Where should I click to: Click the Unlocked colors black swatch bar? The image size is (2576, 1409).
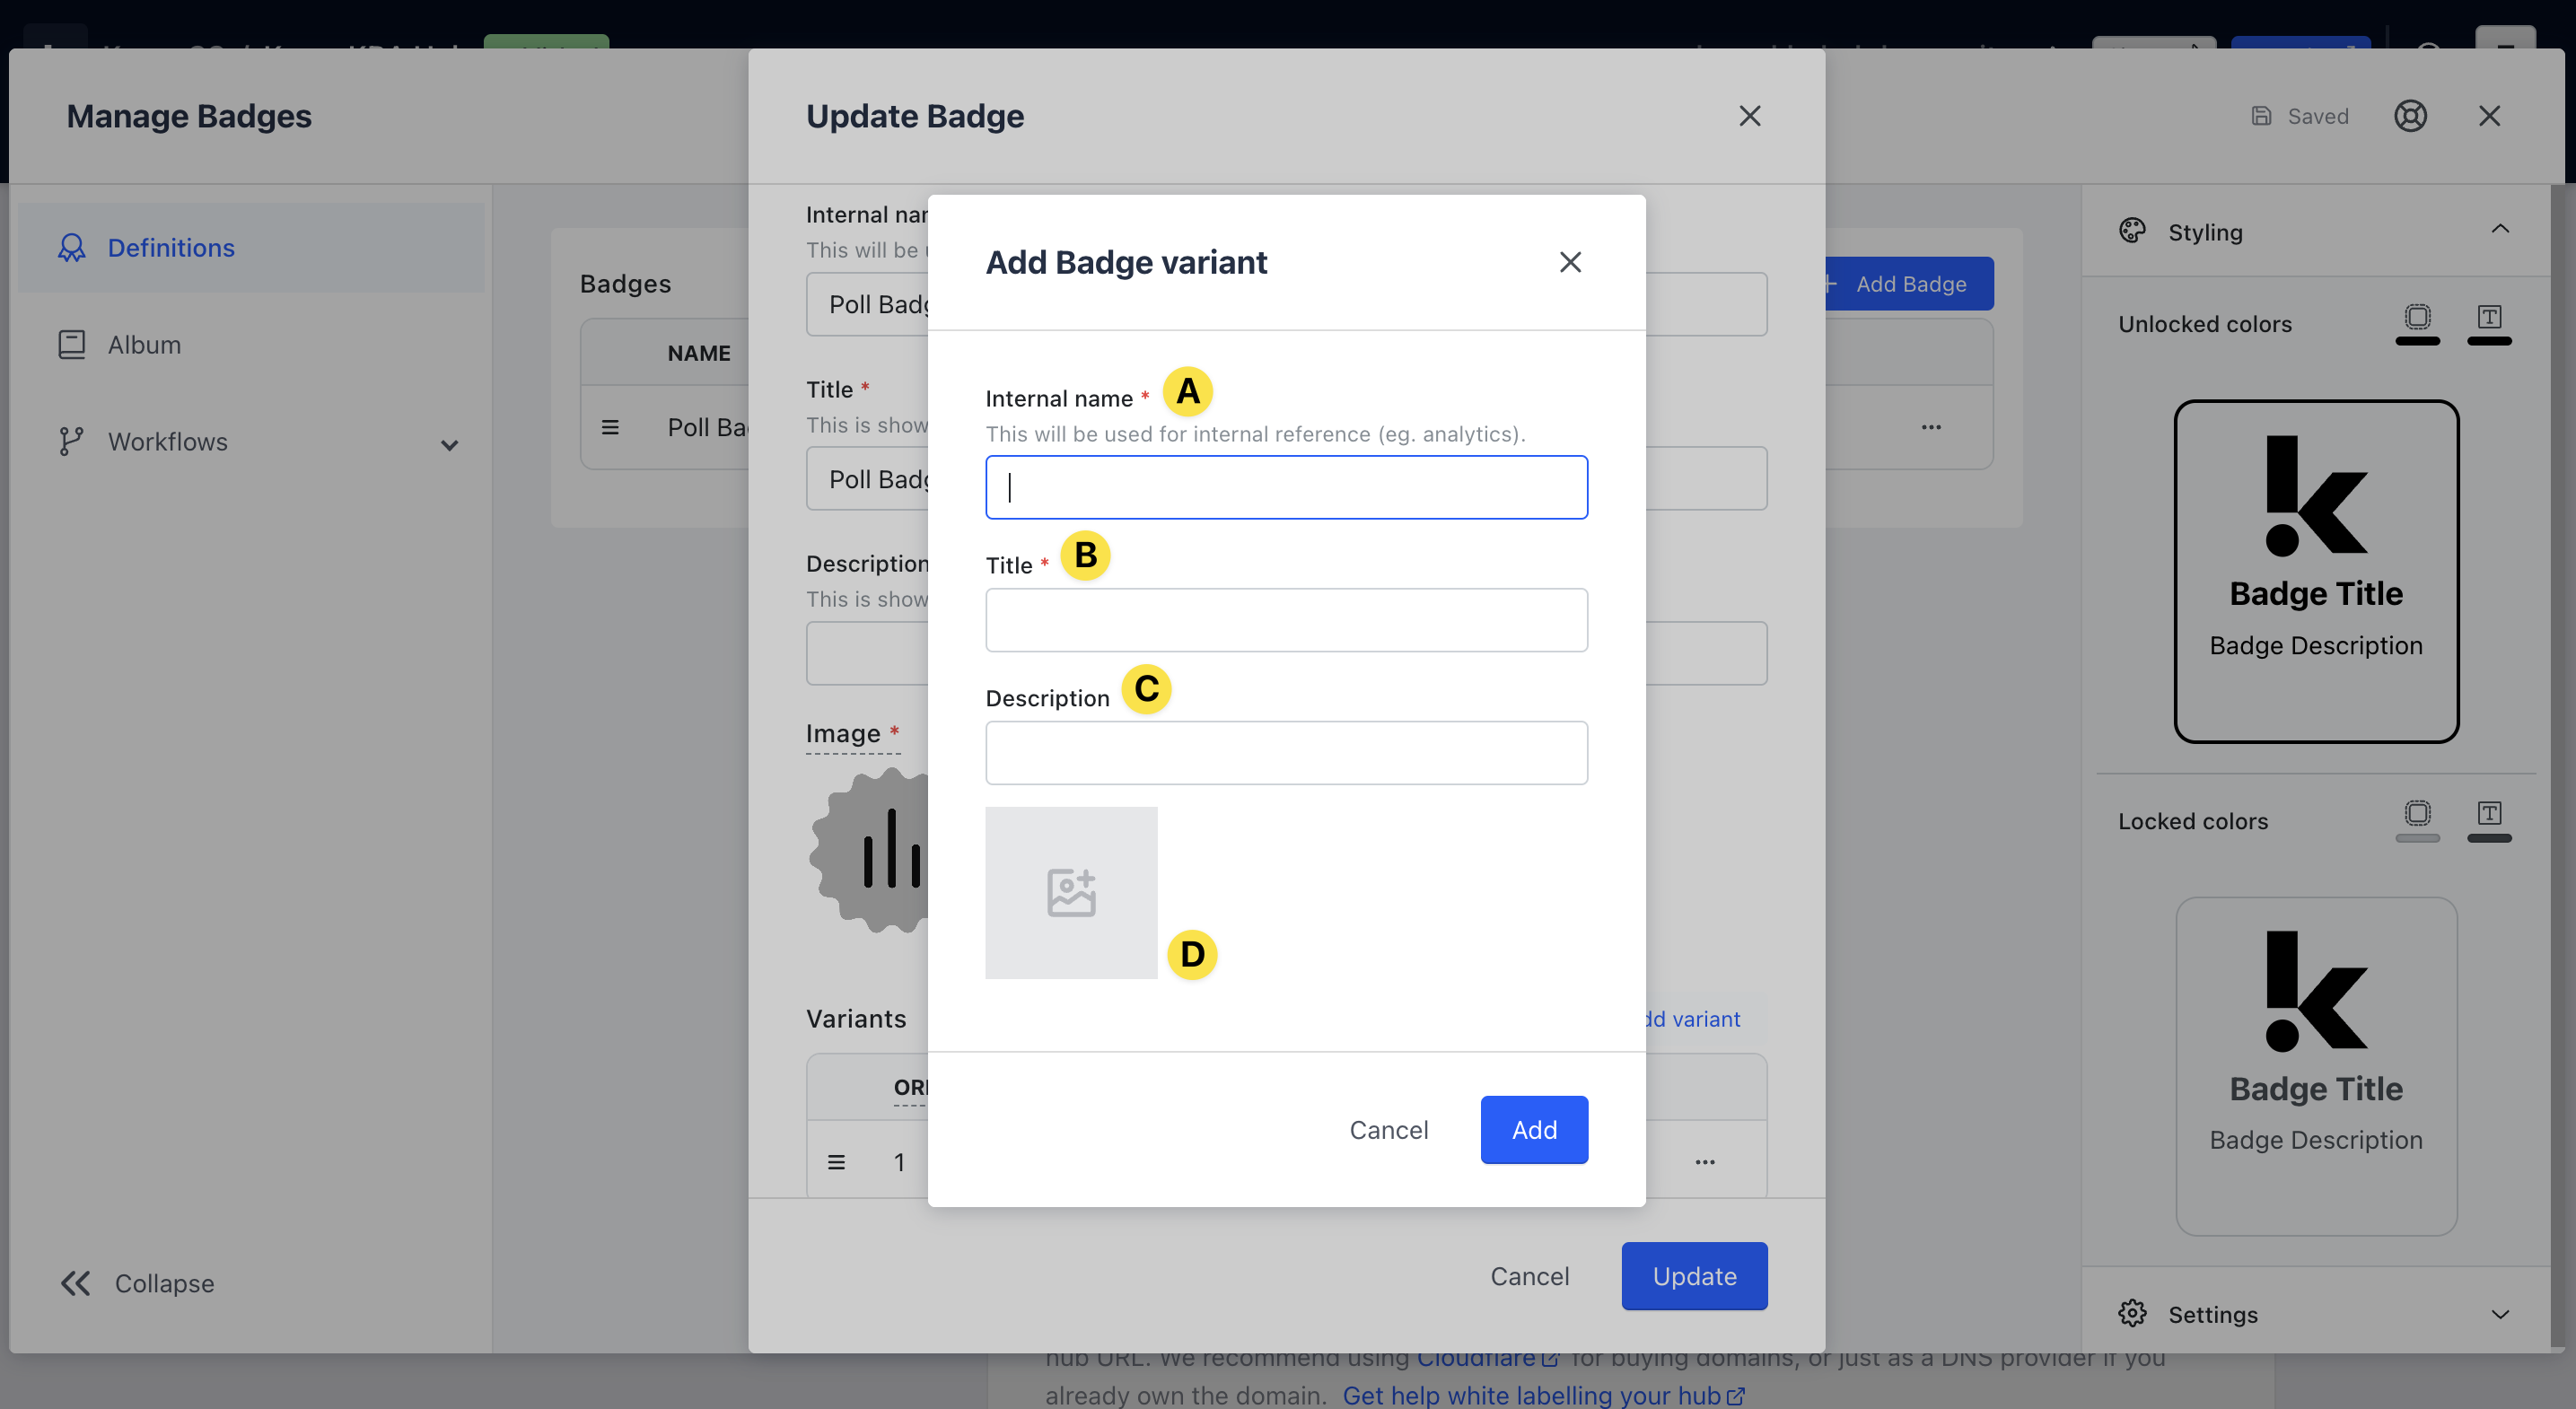click(2417, 342)
